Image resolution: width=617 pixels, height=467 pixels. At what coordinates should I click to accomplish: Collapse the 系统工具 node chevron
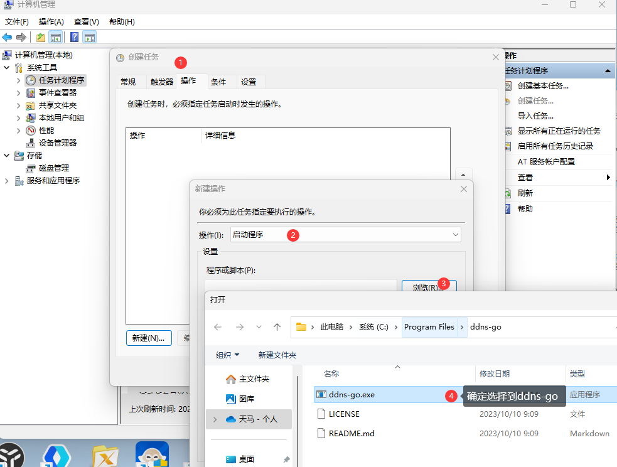[7, 68]
